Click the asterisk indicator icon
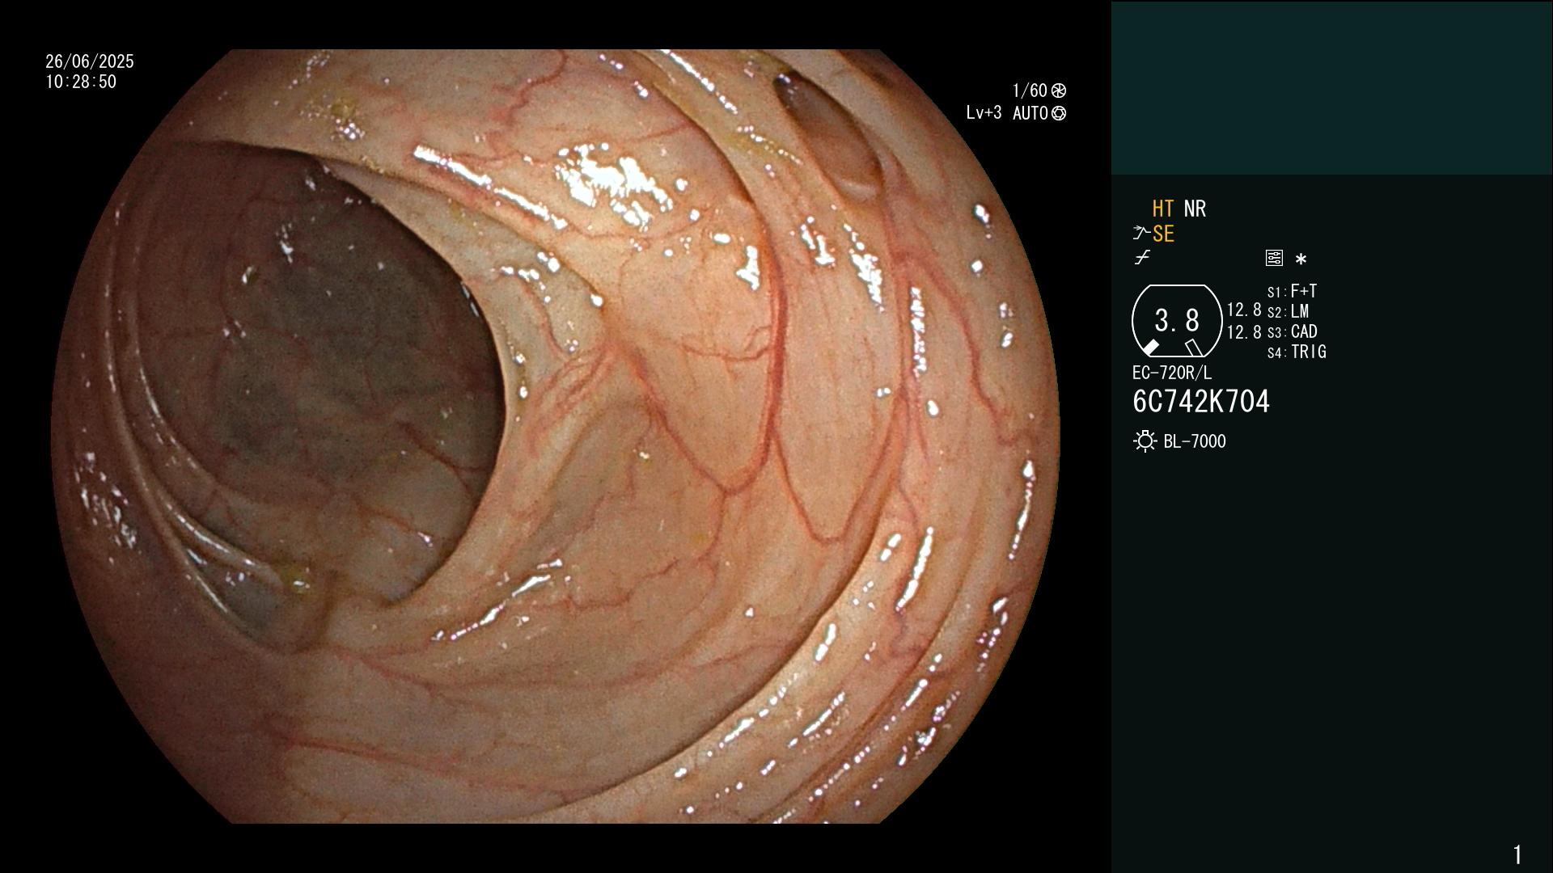The height and width of the screenshot is (873, 1553). (x=1301, y=259)
